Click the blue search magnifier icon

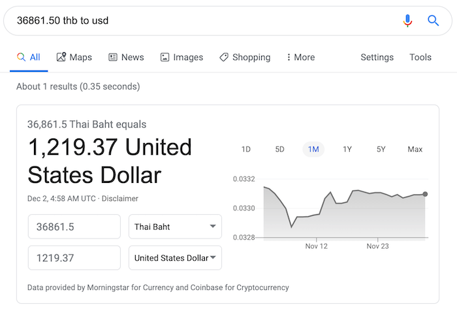point(433,21)
